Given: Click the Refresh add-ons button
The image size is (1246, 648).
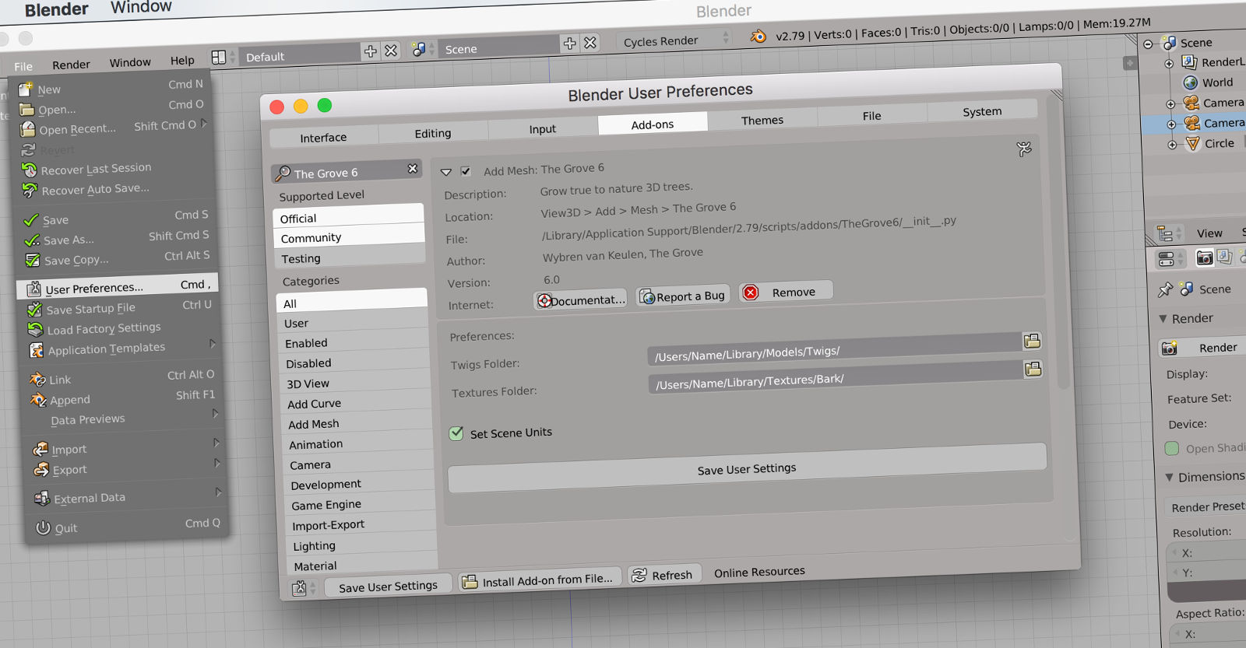Looking at the screenshot, I should [x=664, y=575].
